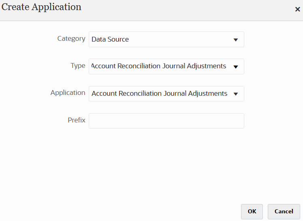This screenshot has width=303, height=221.
Task: Click the Application field label
Action: pos(68,93)
